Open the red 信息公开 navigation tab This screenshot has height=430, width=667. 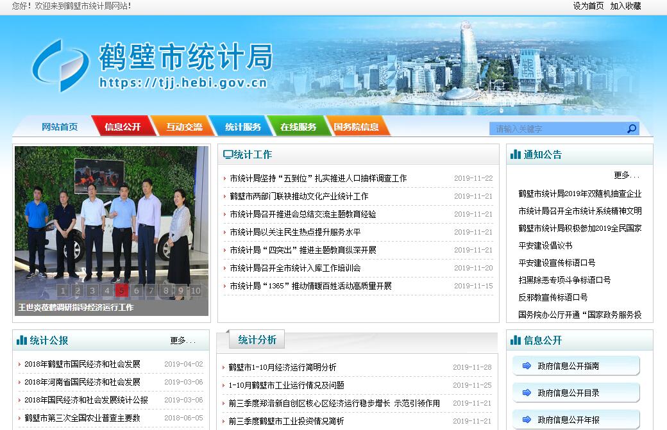(122, 127)
